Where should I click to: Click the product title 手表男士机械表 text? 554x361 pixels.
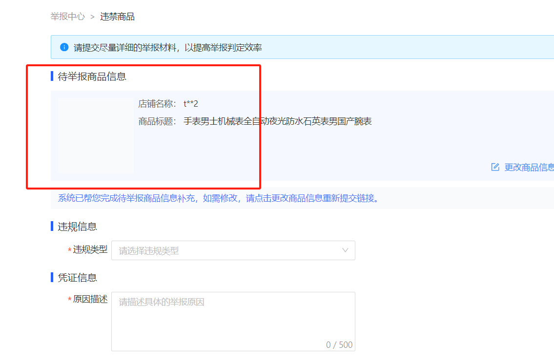(x=277, y=121)
